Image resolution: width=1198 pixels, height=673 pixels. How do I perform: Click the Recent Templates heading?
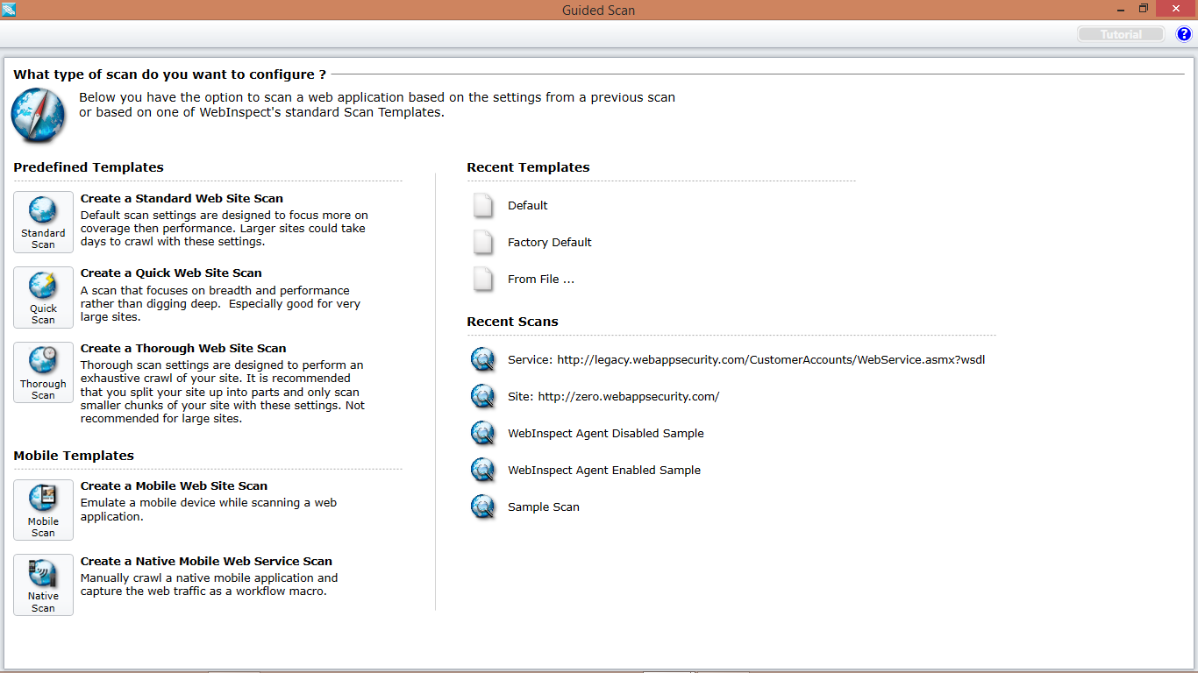pyautogui.click(x=528, y=166)
